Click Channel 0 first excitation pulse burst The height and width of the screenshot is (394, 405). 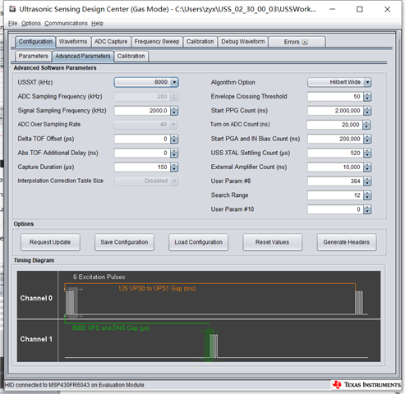pyautogui.click(x=71, y=302)
